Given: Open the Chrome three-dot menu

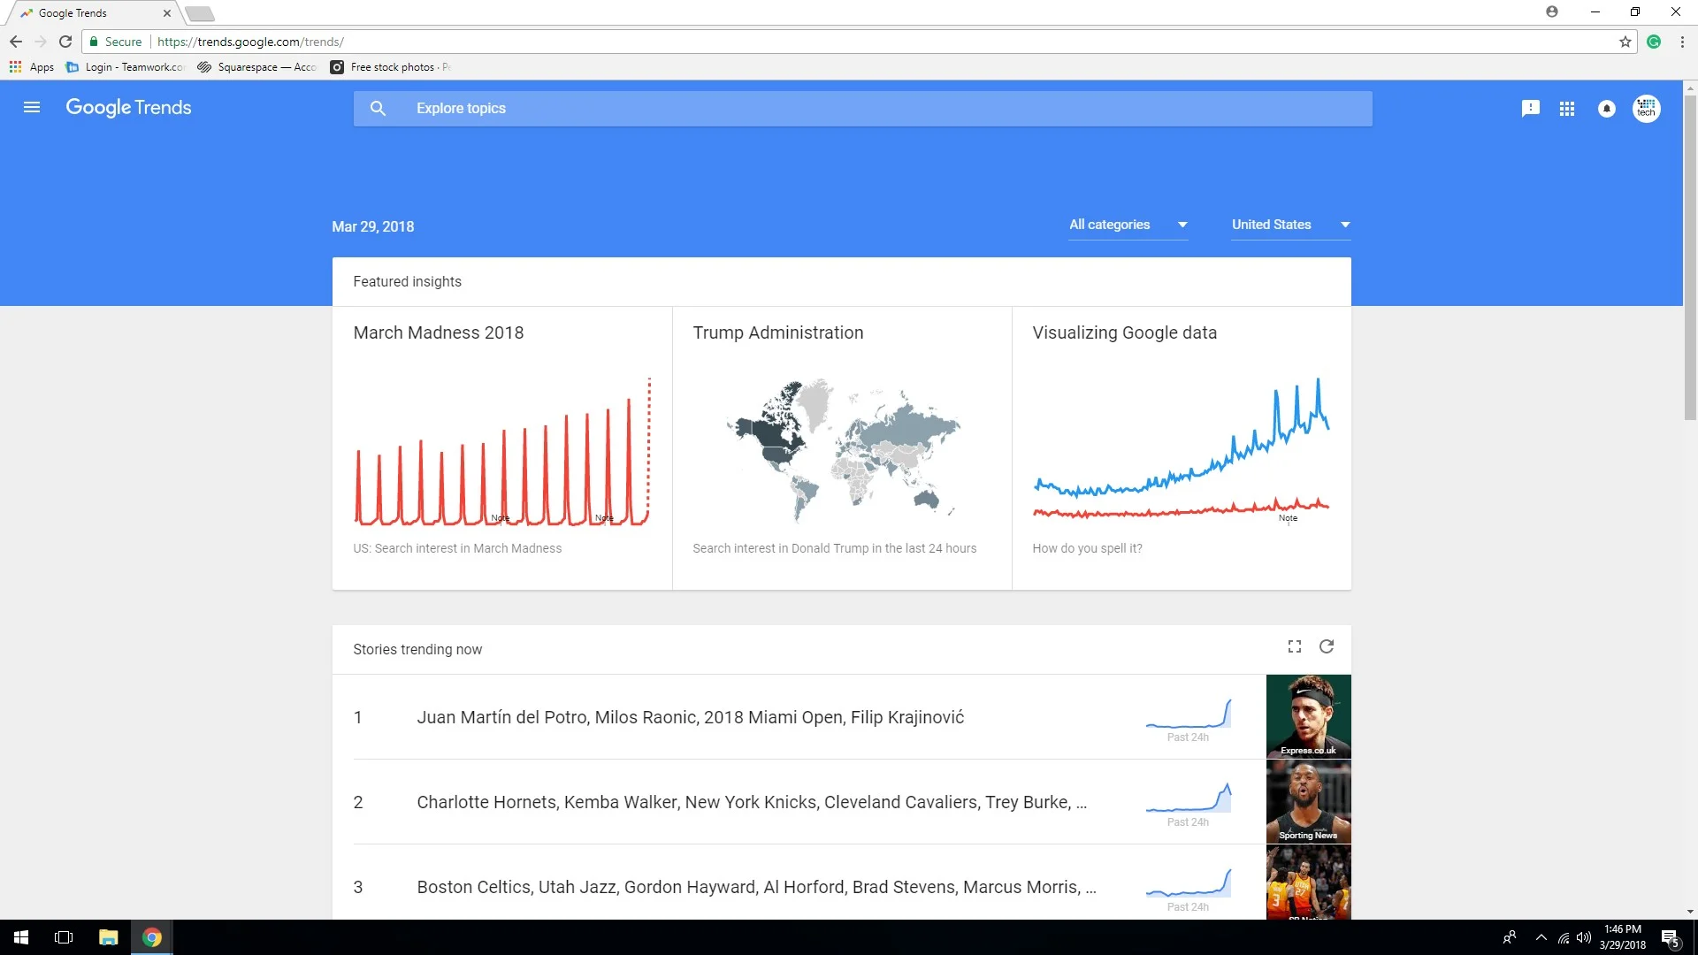Looking at the screenshot, I should pos(1682,42).
